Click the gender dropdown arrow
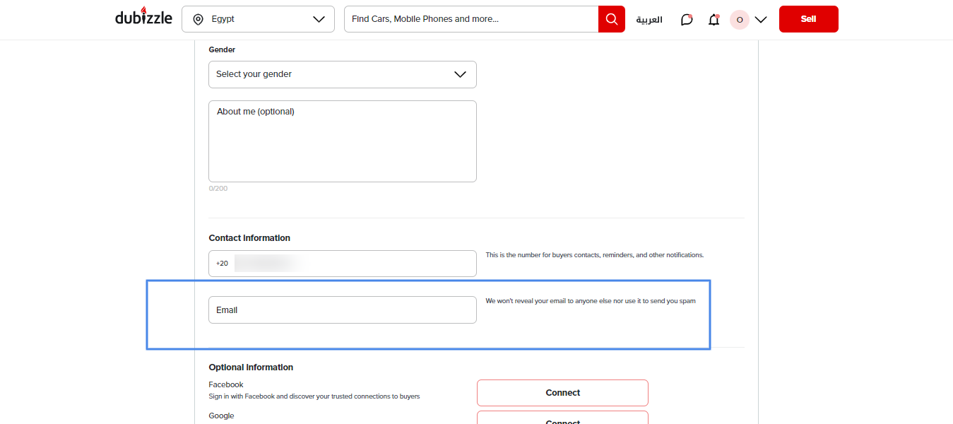The image size is (953, 424). click(x=460, y=74)
